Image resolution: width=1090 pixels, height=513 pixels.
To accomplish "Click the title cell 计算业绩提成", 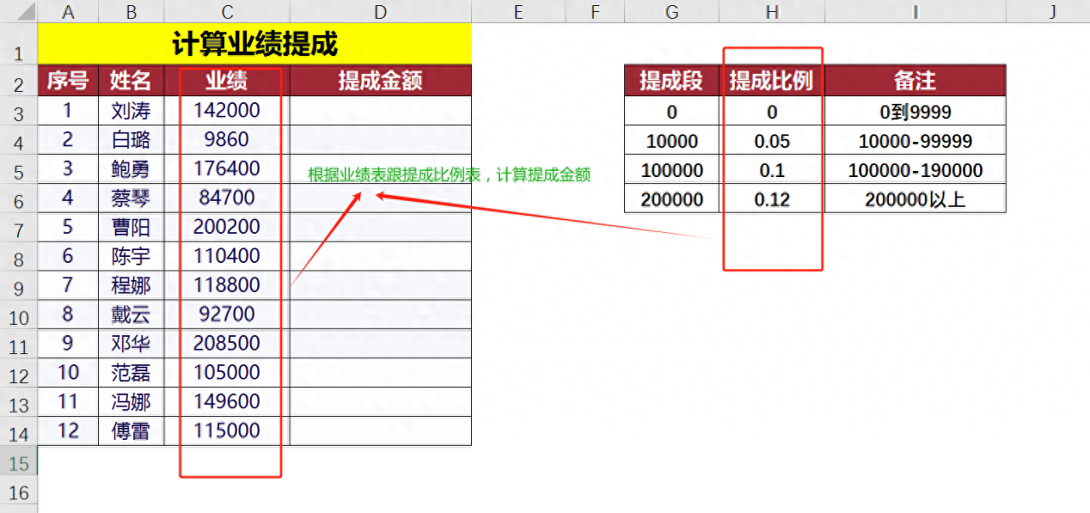I will (x=255, y=44).
